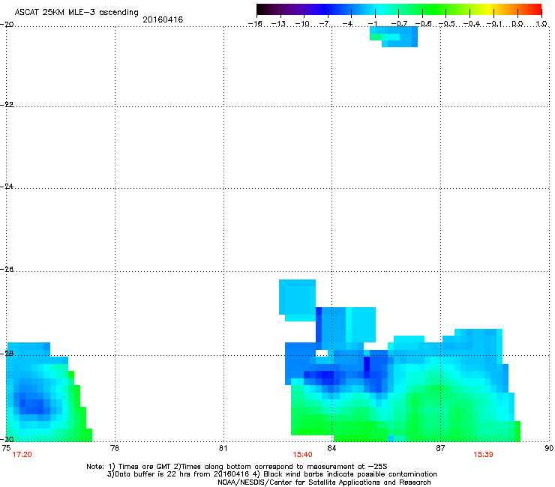The height and width of the screenshot is (487, 555).
Task: Click the date label 20160416
Action: tap(163, 19)
